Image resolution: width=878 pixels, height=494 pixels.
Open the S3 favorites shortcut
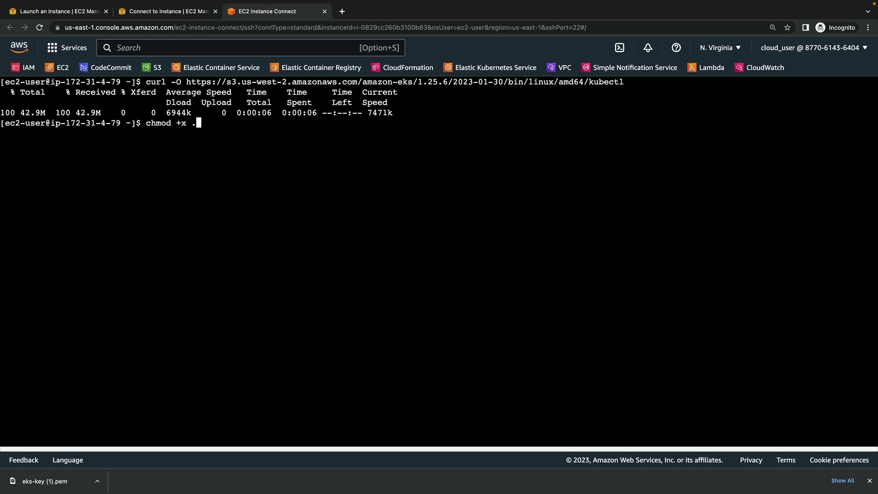pyautogui.click(x=152, y=68)
